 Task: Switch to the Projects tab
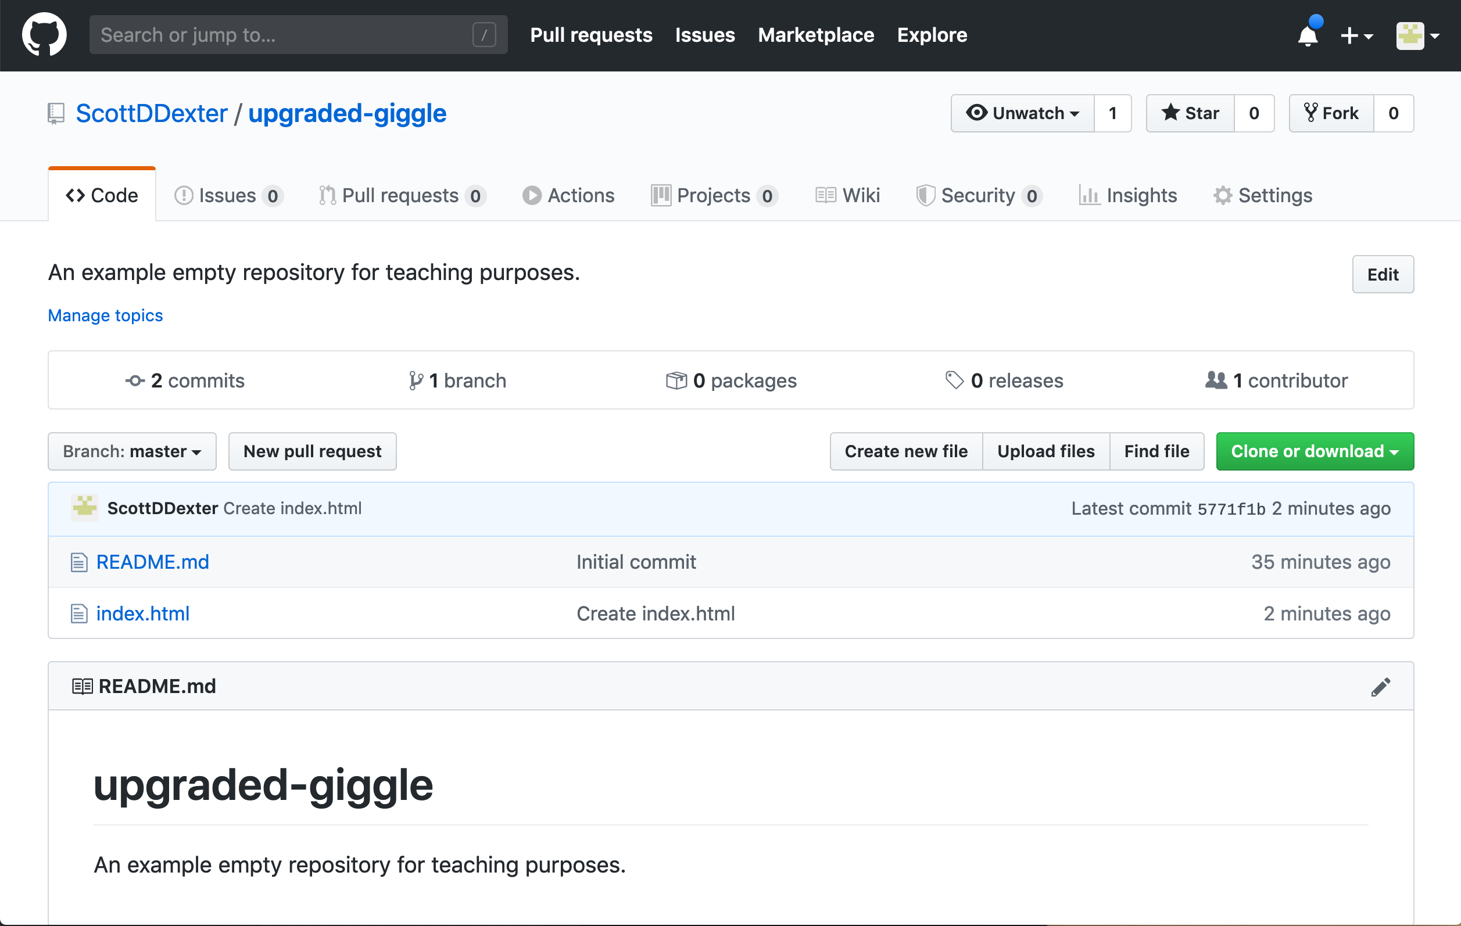coord(714,195)
